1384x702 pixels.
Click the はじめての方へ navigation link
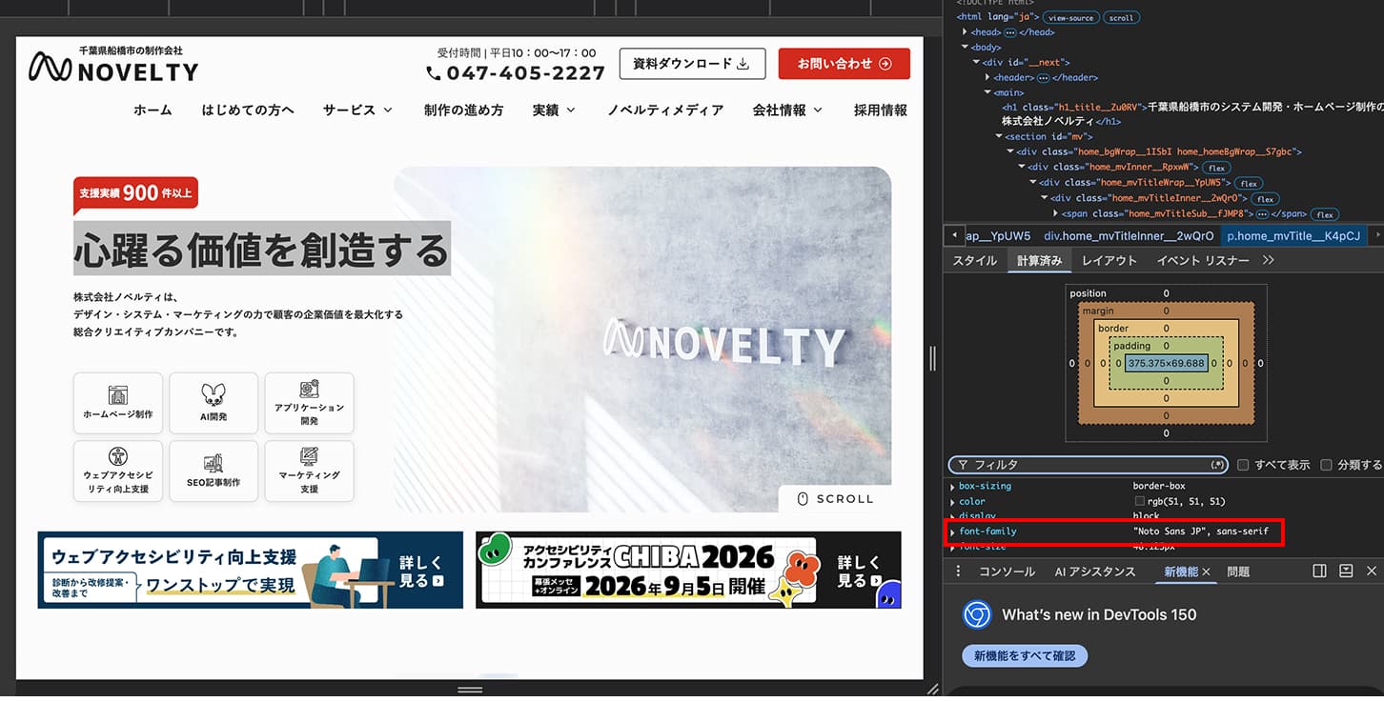point(248,110)
